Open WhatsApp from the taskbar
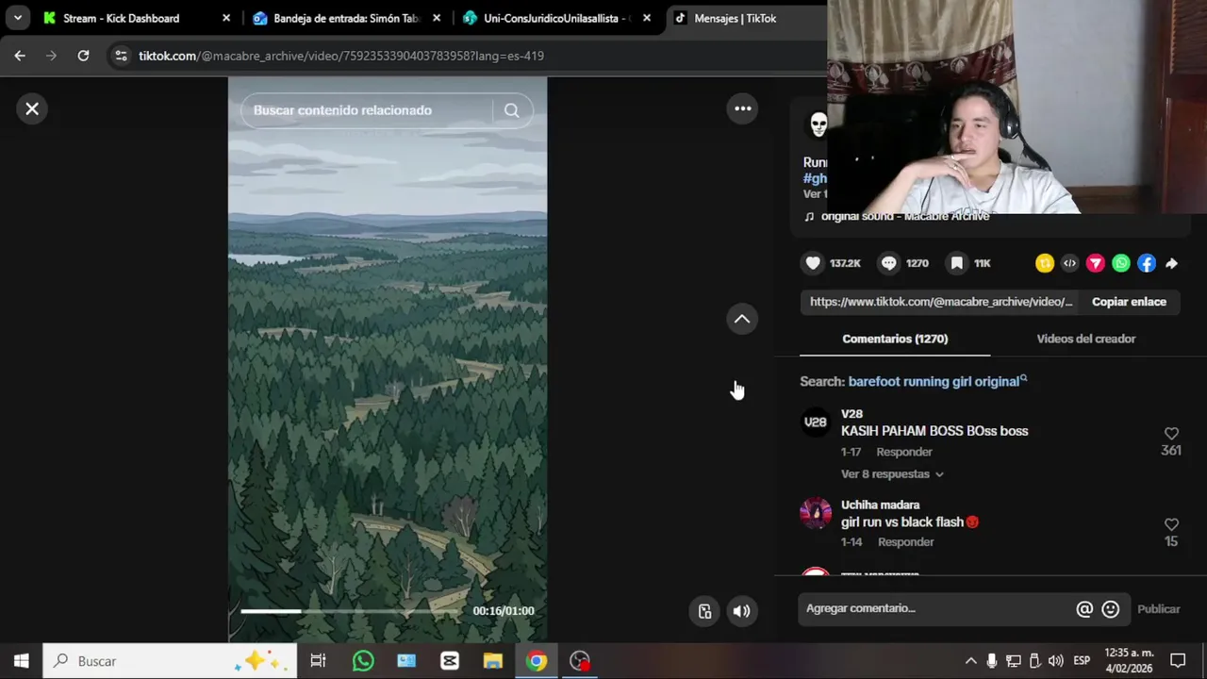 [363, 661]
